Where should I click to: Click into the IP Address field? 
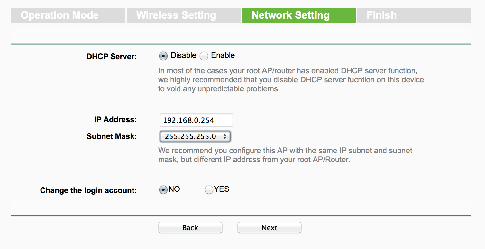tap(196, 120)
